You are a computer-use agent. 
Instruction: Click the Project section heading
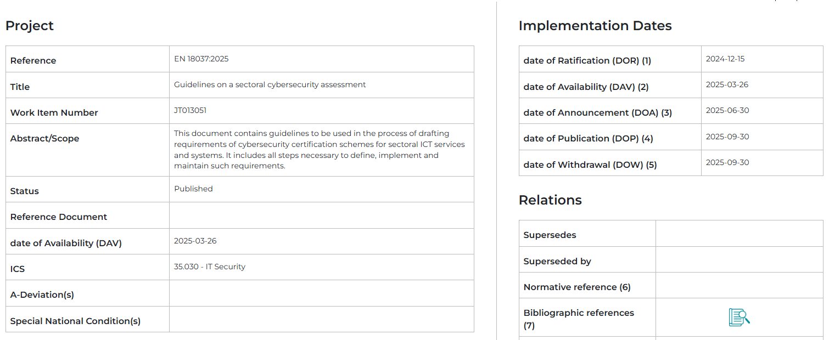(30, 26)
